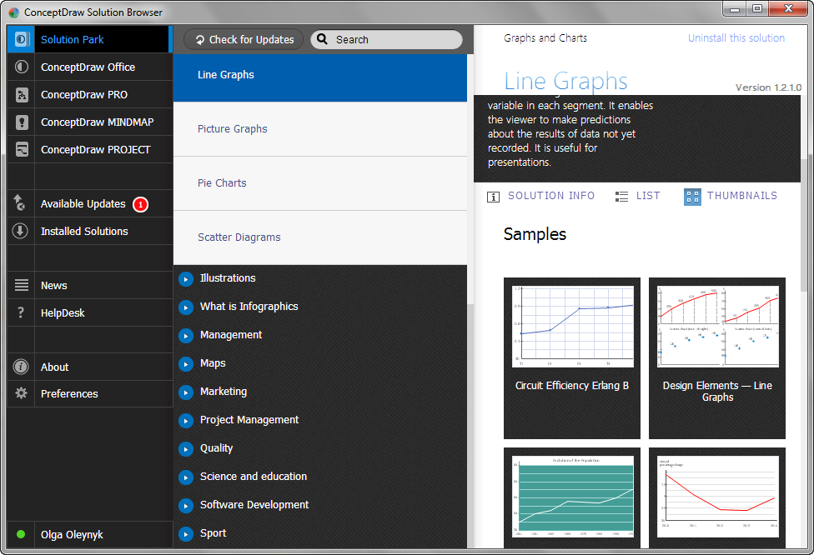Select the Line Graphs solution
814x555 pixels.
click(x=319, y=77)
